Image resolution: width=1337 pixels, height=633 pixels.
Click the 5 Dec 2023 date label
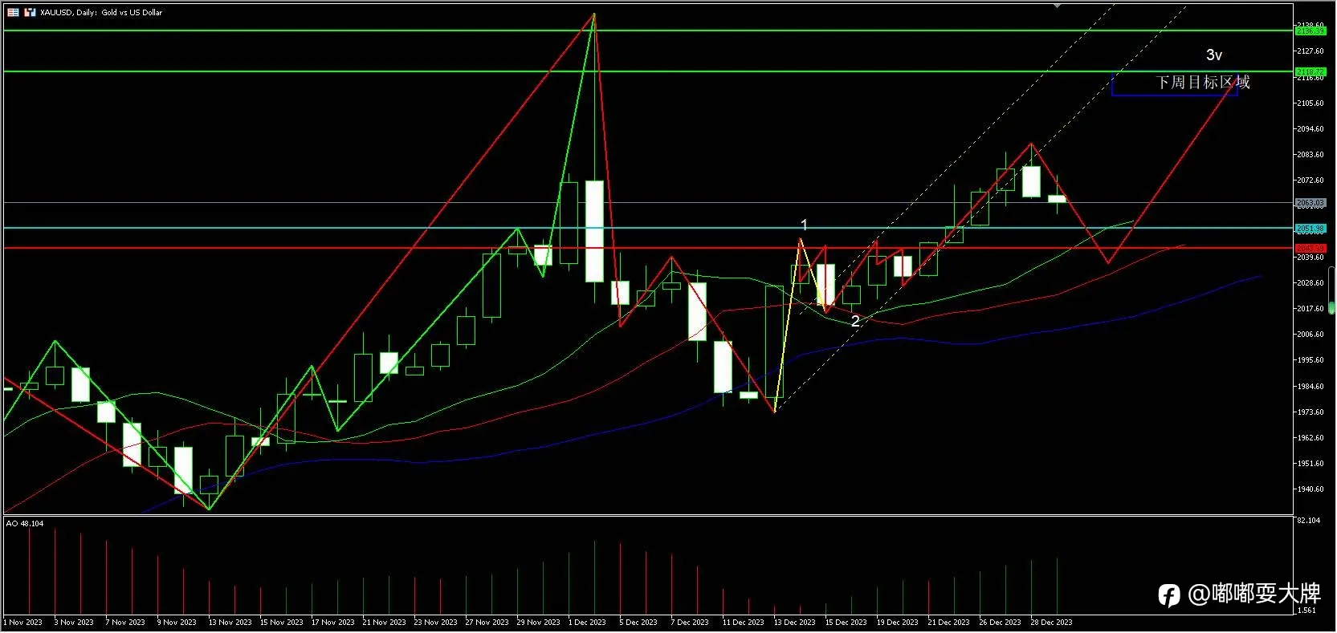pos(638,623)
